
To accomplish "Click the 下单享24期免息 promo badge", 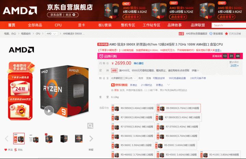I will coord(20,77).
